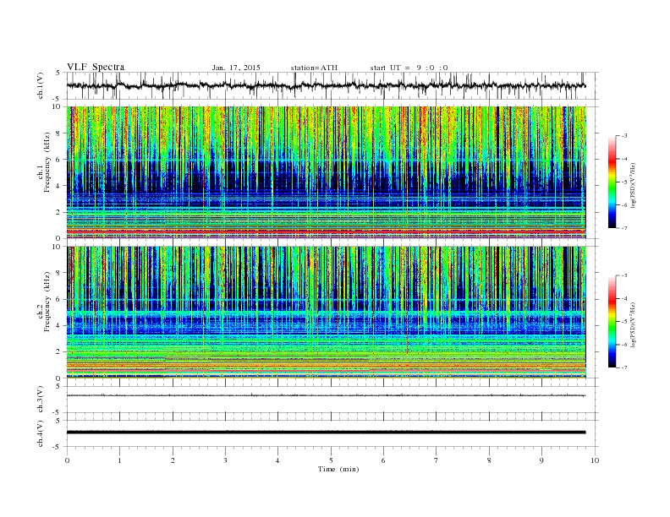Click the "ch.3(V)" axis label
670x517 pixels.
(x=41, y=400)
